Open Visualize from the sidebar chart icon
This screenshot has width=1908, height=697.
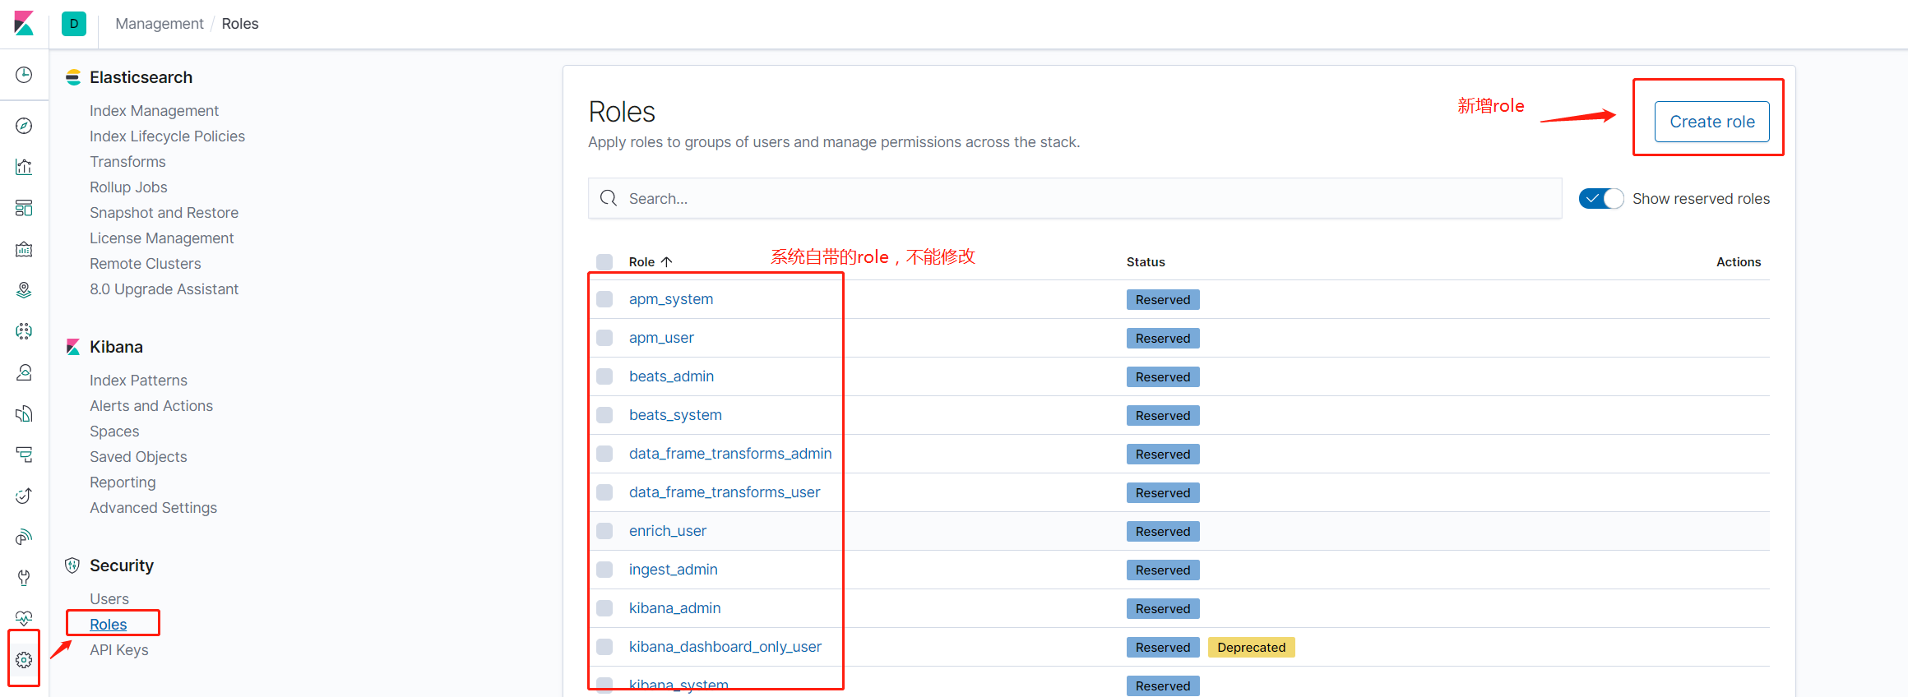[24, 167]
